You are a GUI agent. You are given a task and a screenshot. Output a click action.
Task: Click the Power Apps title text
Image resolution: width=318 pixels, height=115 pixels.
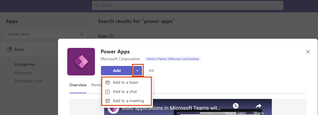[115, 52]
